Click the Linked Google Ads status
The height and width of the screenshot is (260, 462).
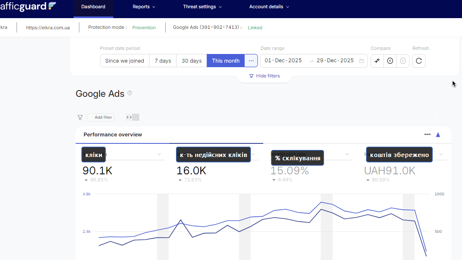pos(255,28)
